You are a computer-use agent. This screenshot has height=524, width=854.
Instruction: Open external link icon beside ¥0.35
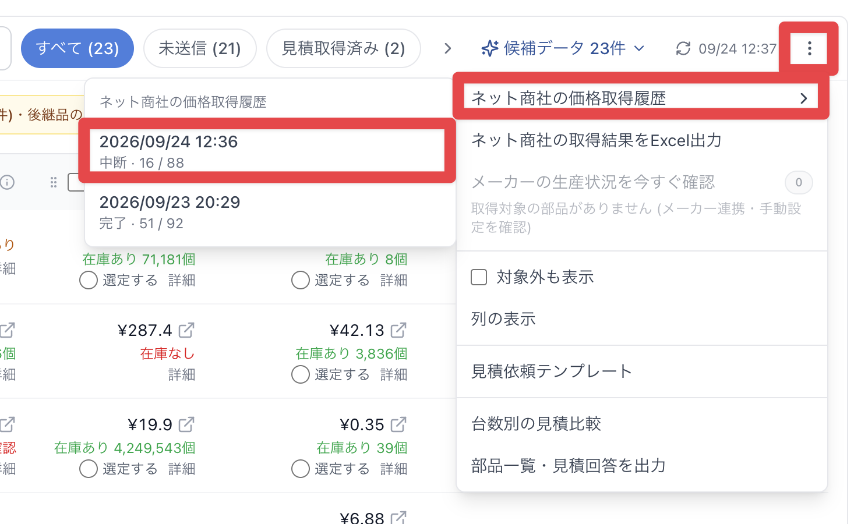398,424
